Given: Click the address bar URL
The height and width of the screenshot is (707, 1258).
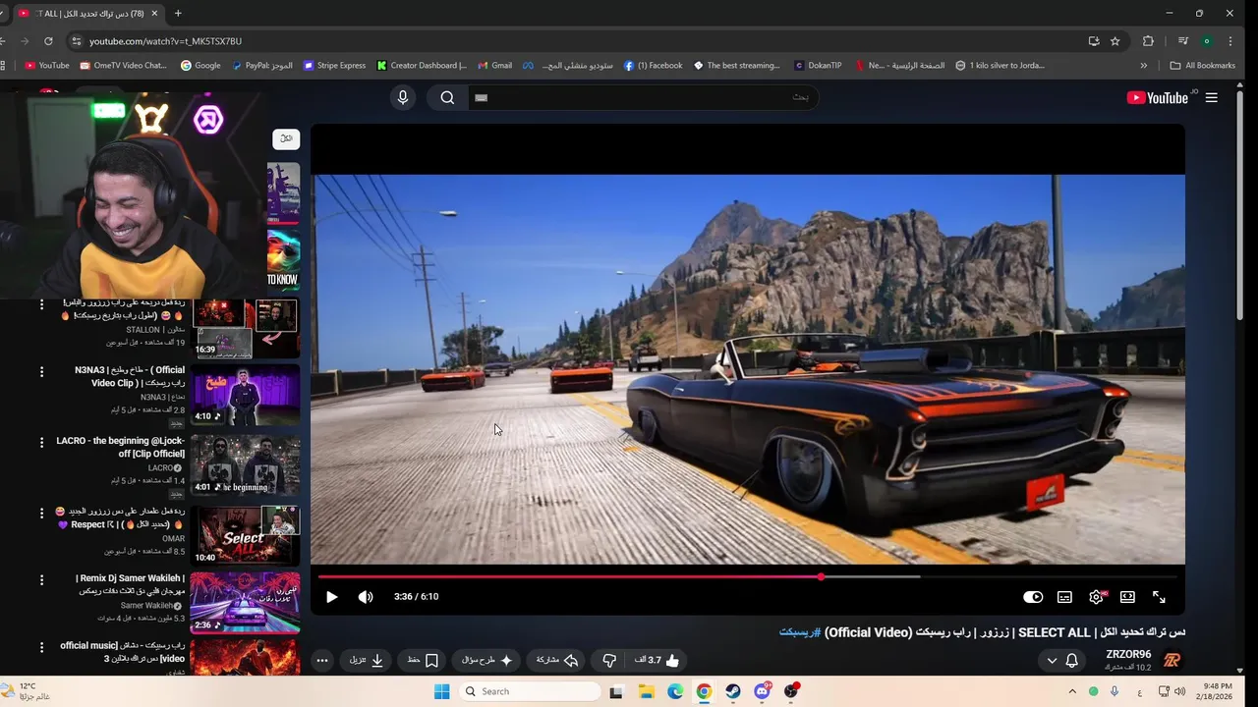Looking at the screenshot, I should pos(165,41).
